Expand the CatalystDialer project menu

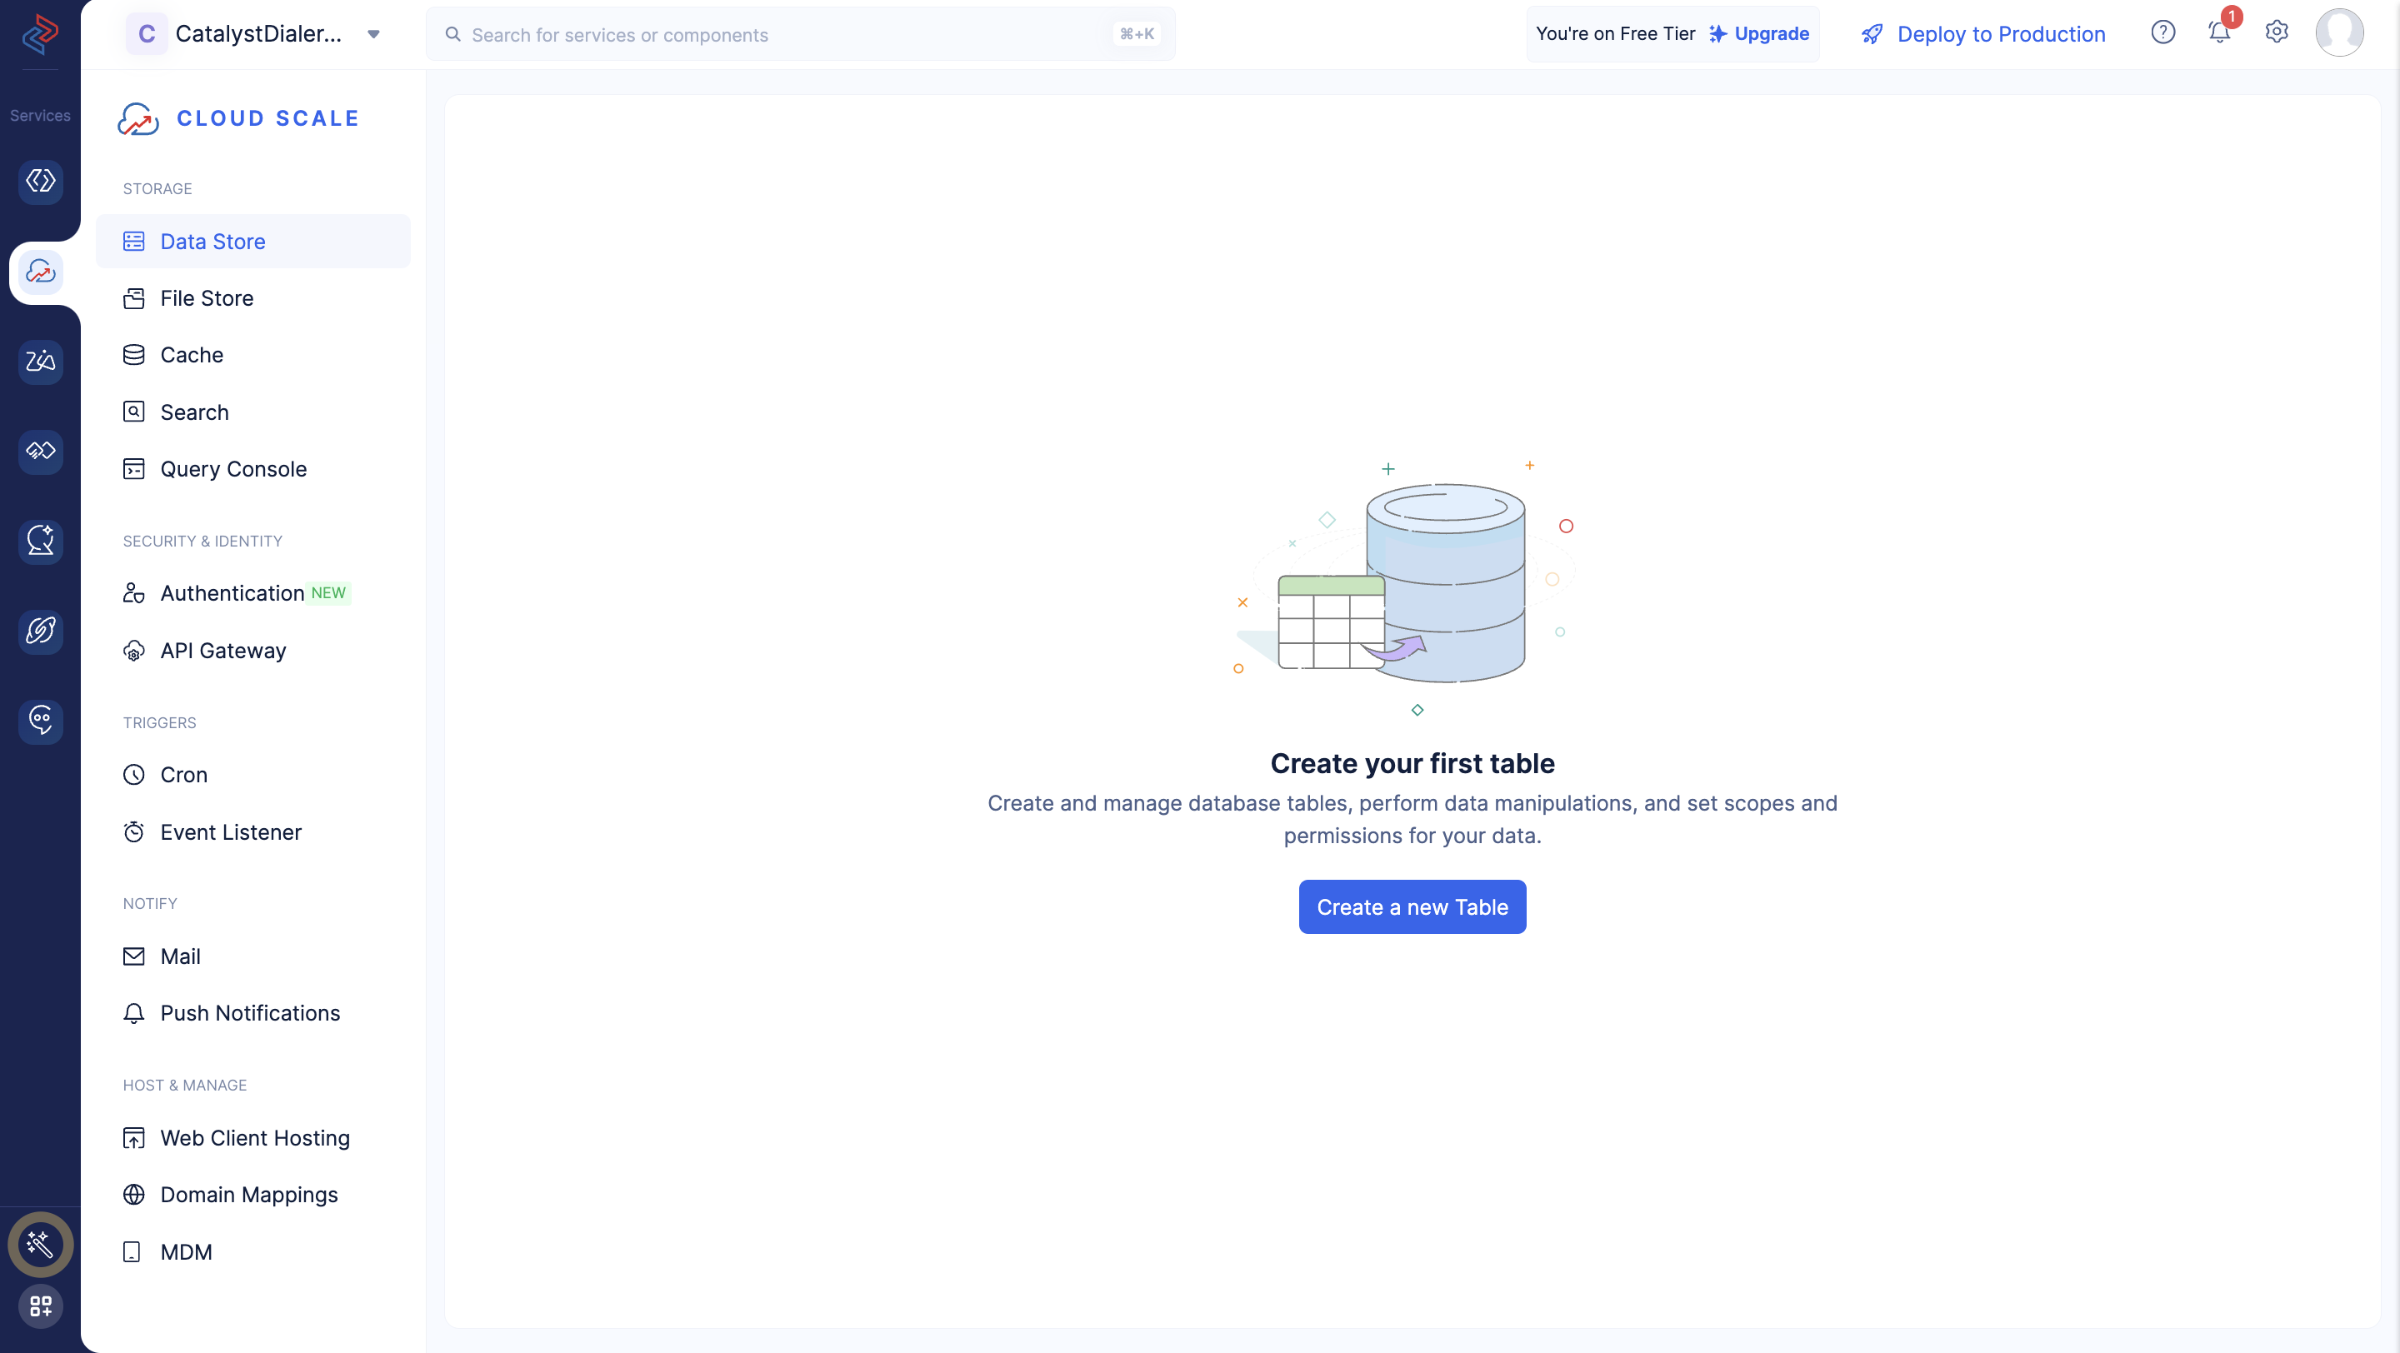374,33
